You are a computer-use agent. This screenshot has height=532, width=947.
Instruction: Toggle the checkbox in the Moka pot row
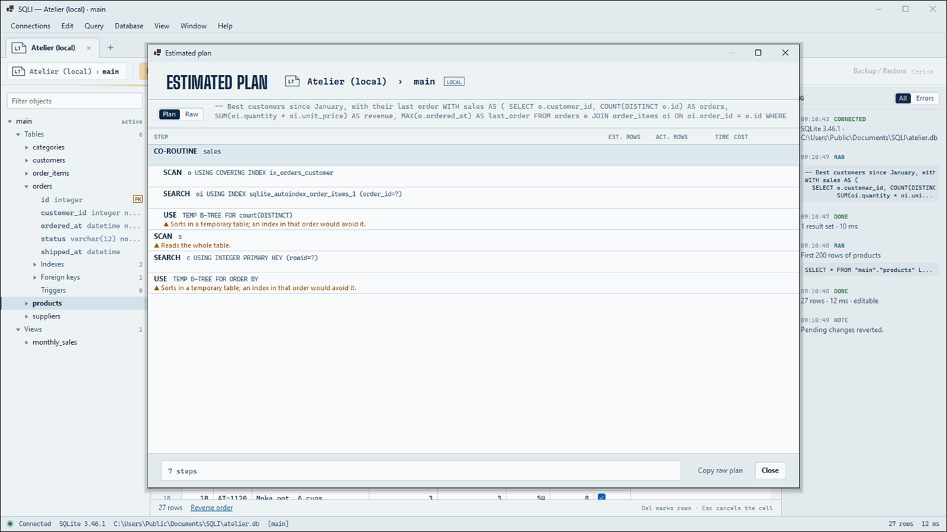pyautogui.click(x=602, y=498)
